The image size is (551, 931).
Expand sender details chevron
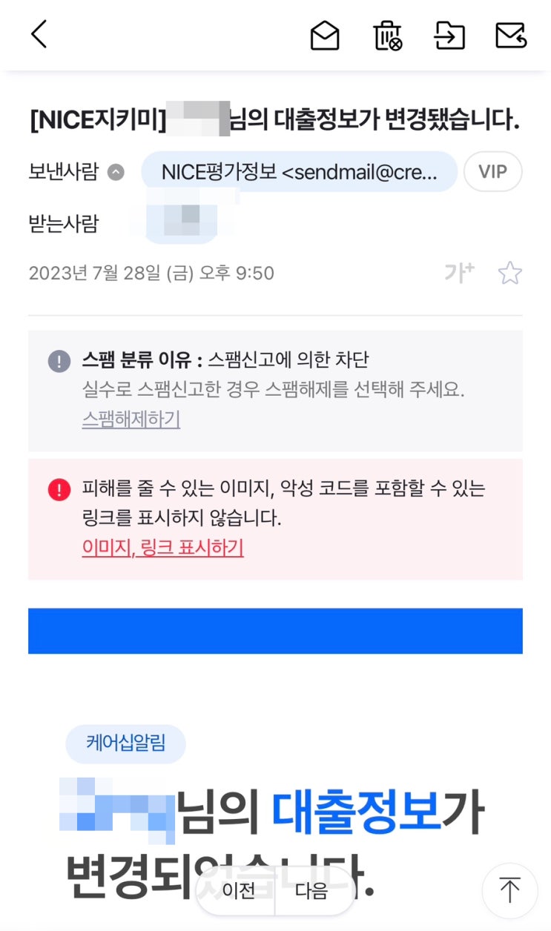click(x=116, y=173)
